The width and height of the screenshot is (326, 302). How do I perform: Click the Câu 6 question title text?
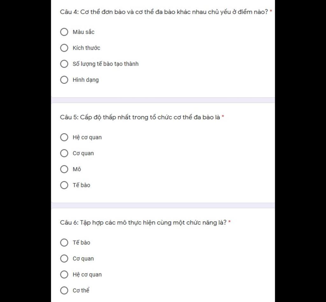pos(143,222)
